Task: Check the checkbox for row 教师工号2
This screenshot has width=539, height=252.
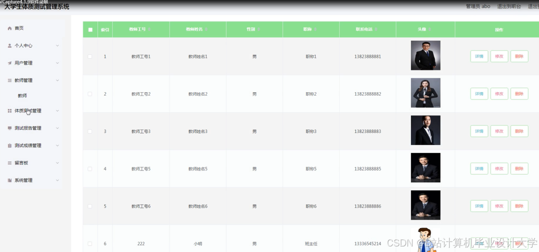Action: [90, 94]
